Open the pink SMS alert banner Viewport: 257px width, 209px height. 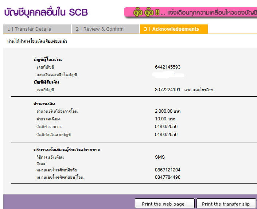190,12
